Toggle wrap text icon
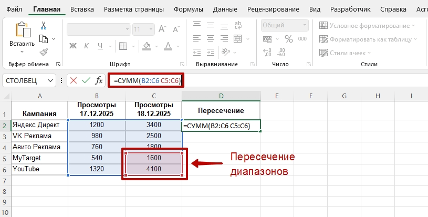Screen dimensions: 428x217 (238, 25)
